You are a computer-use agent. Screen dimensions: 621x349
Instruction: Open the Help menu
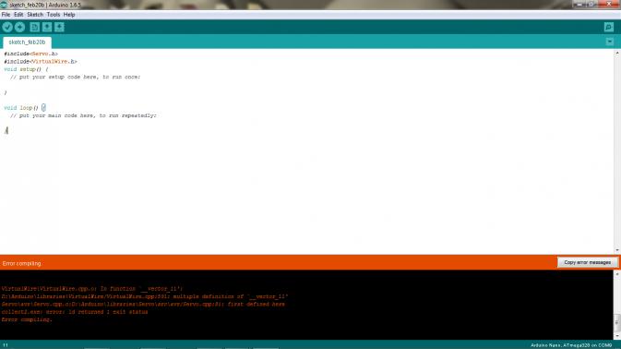coord(69,15)
